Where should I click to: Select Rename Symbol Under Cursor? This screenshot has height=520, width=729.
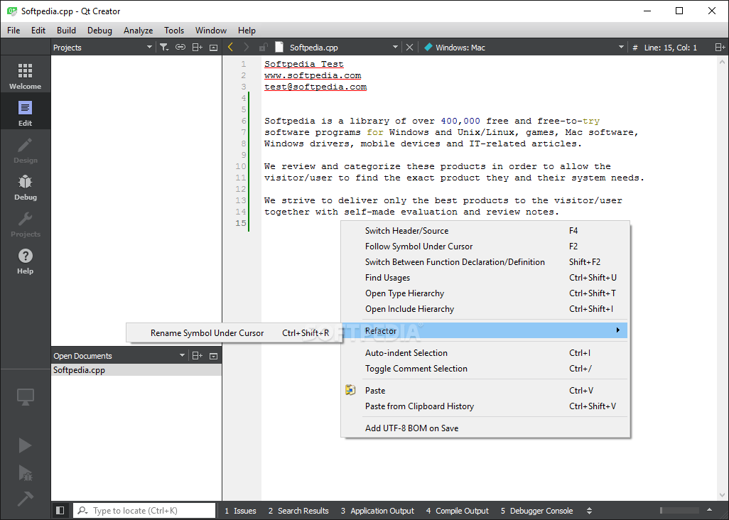coord(207,332)
